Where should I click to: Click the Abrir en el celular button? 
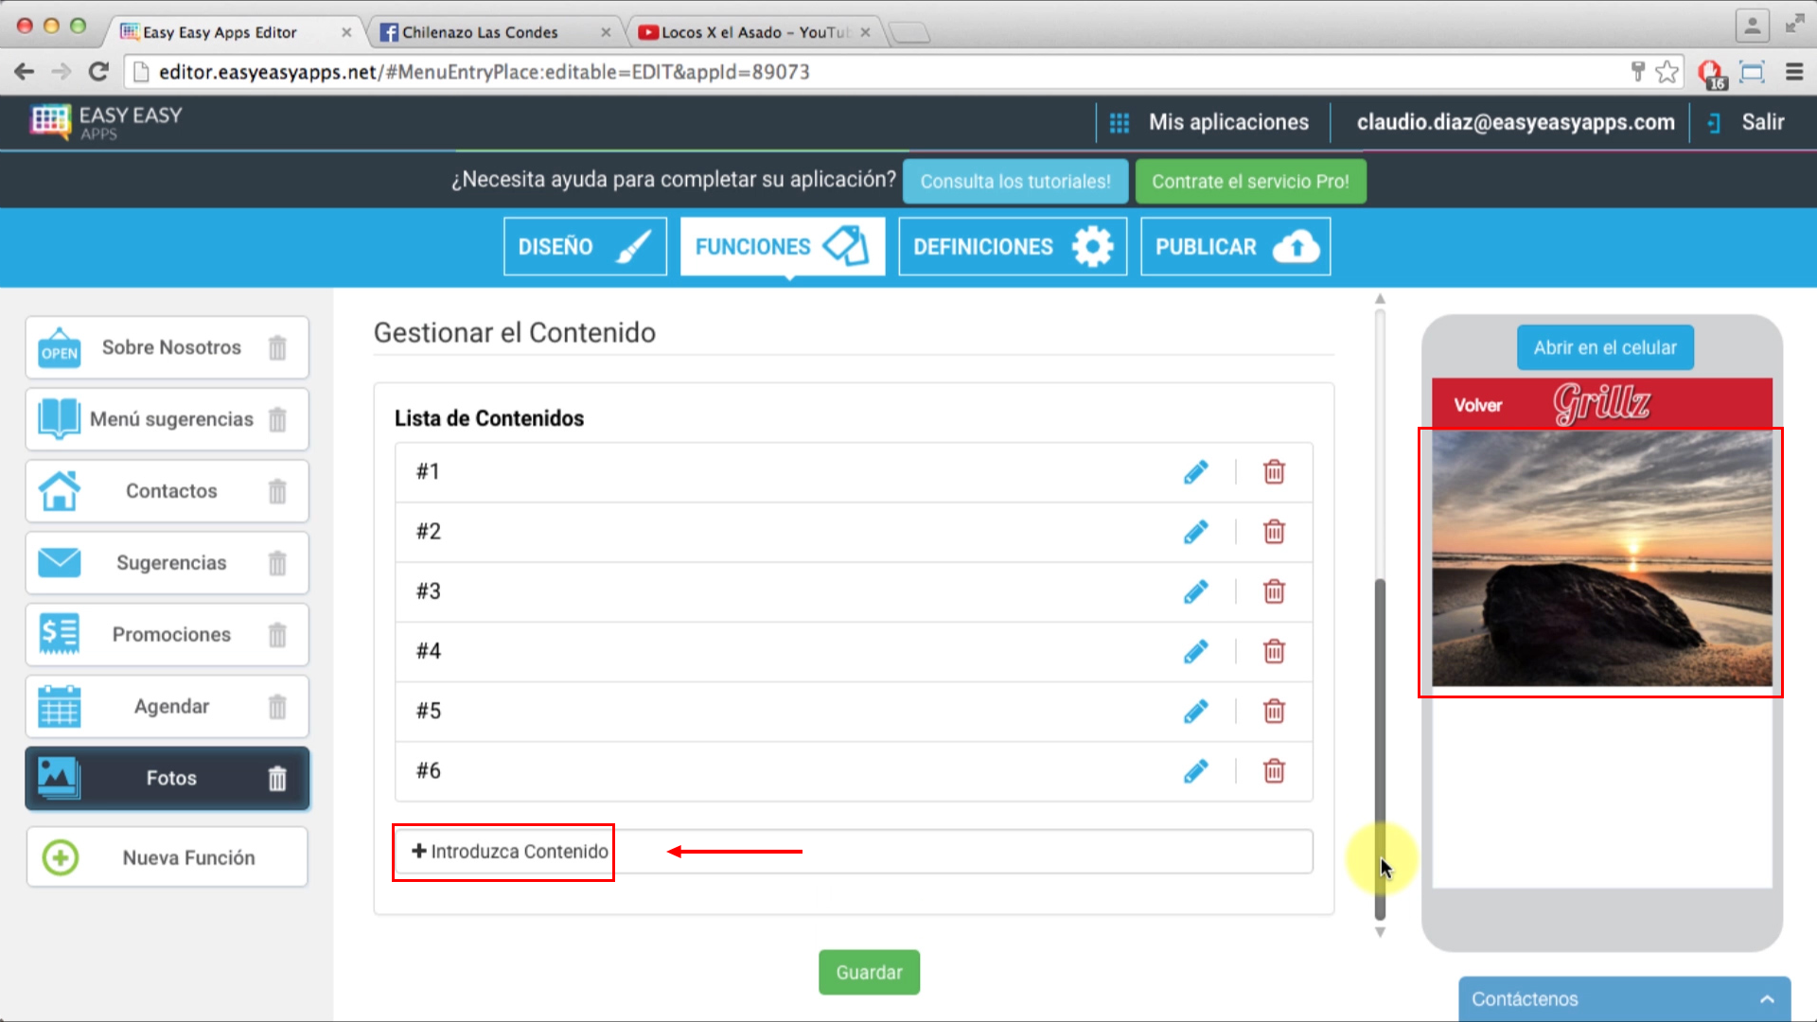tap(1605, 348)
